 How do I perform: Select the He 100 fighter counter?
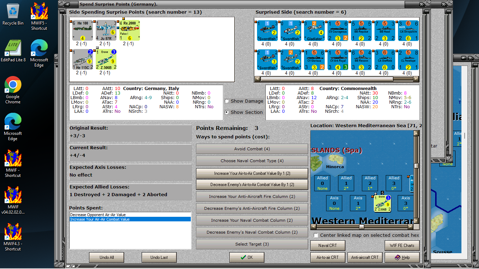pos(82,30)
